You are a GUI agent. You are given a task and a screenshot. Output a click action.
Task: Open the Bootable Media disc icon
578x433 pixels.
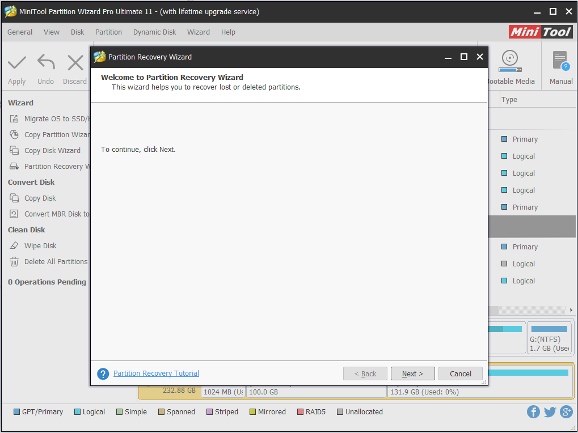click(510, 61)
